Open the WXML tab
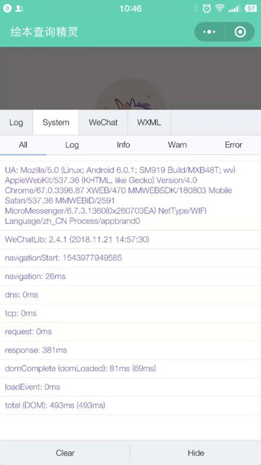This screenshot has height=465, width=261. 149,123
